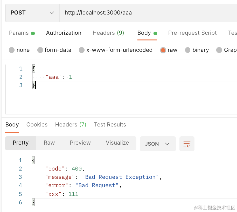Select the raw body type radio
The width and height of the screenshot is (237, 212).
(163, 50)
